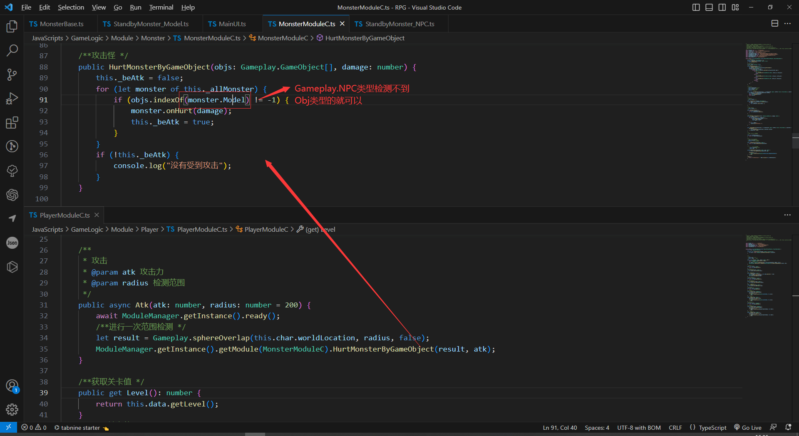Change CRLF end of line sequence
The height and width of the screenshot is (436, 799).
[x=675, y=427]
